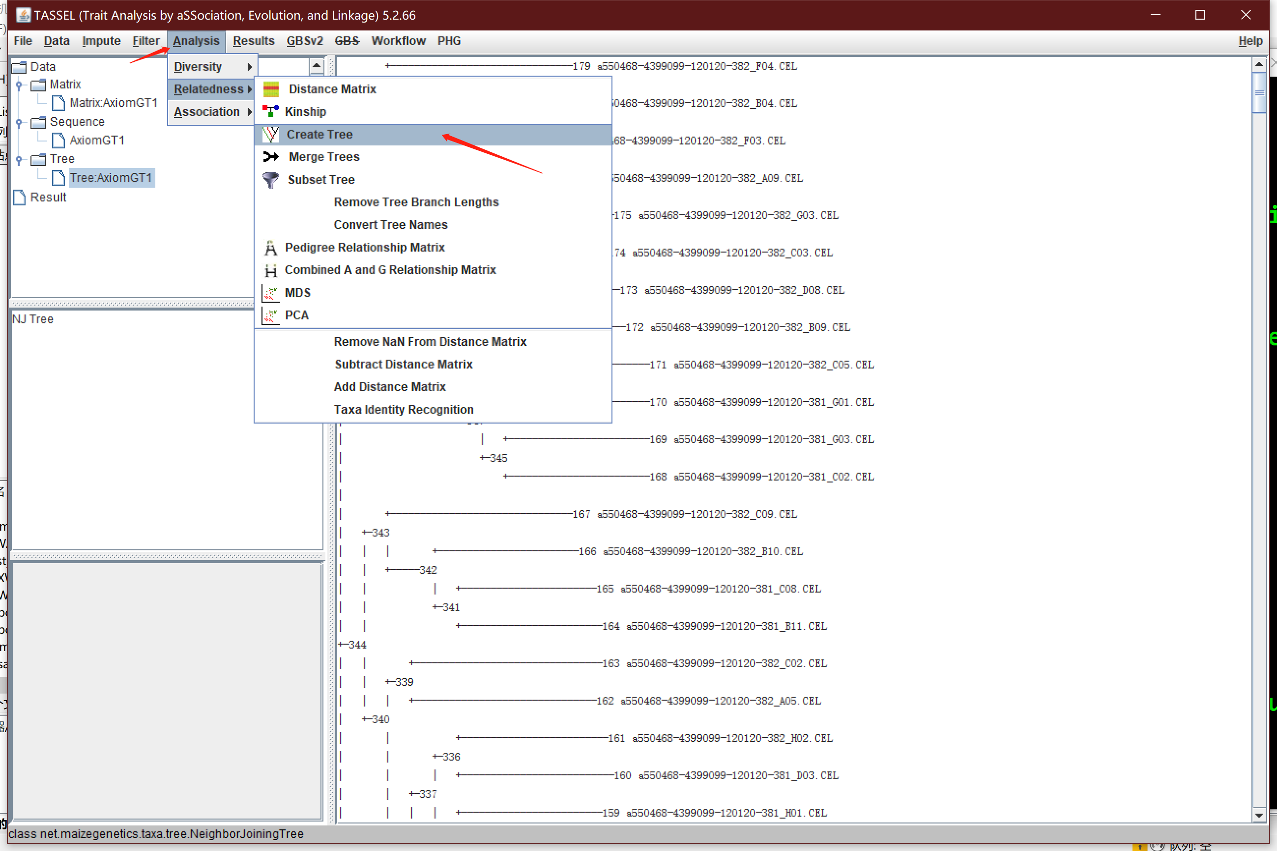Open the Analysis menu

[194, 41]
